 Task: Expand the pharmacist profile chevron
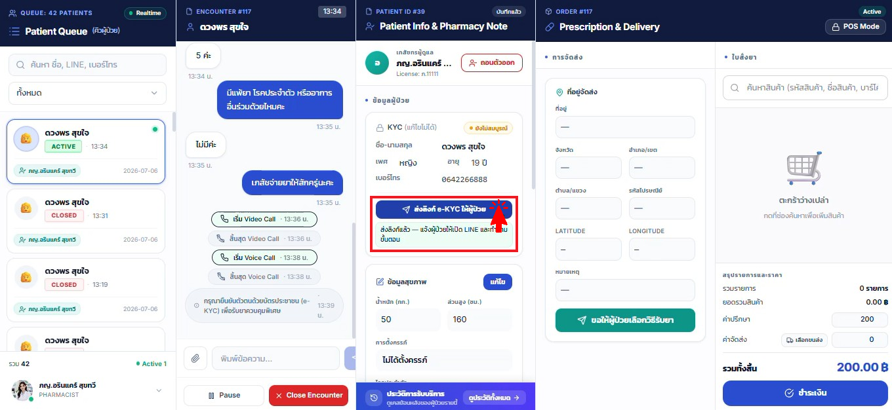[159, 390]
